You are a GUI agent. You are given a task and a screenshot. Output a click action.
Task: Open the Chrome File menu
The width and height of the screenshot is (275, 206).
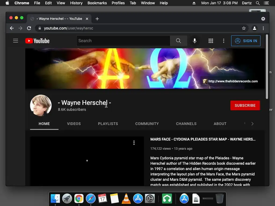37,3
